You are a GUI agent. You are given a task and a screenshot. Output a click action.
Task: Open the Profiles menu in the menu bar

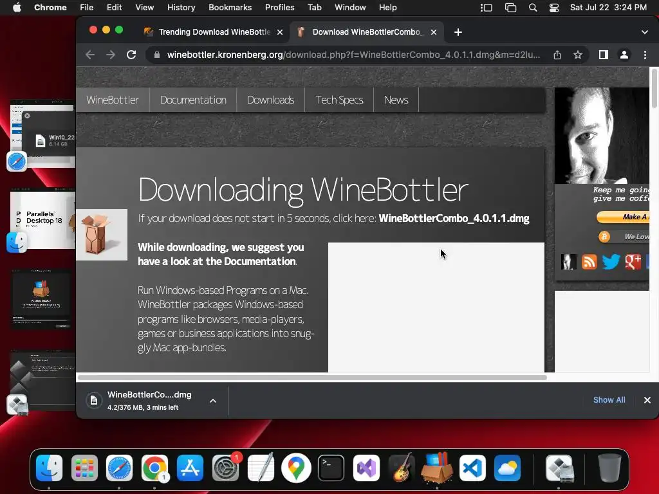(x=279, y=8)
